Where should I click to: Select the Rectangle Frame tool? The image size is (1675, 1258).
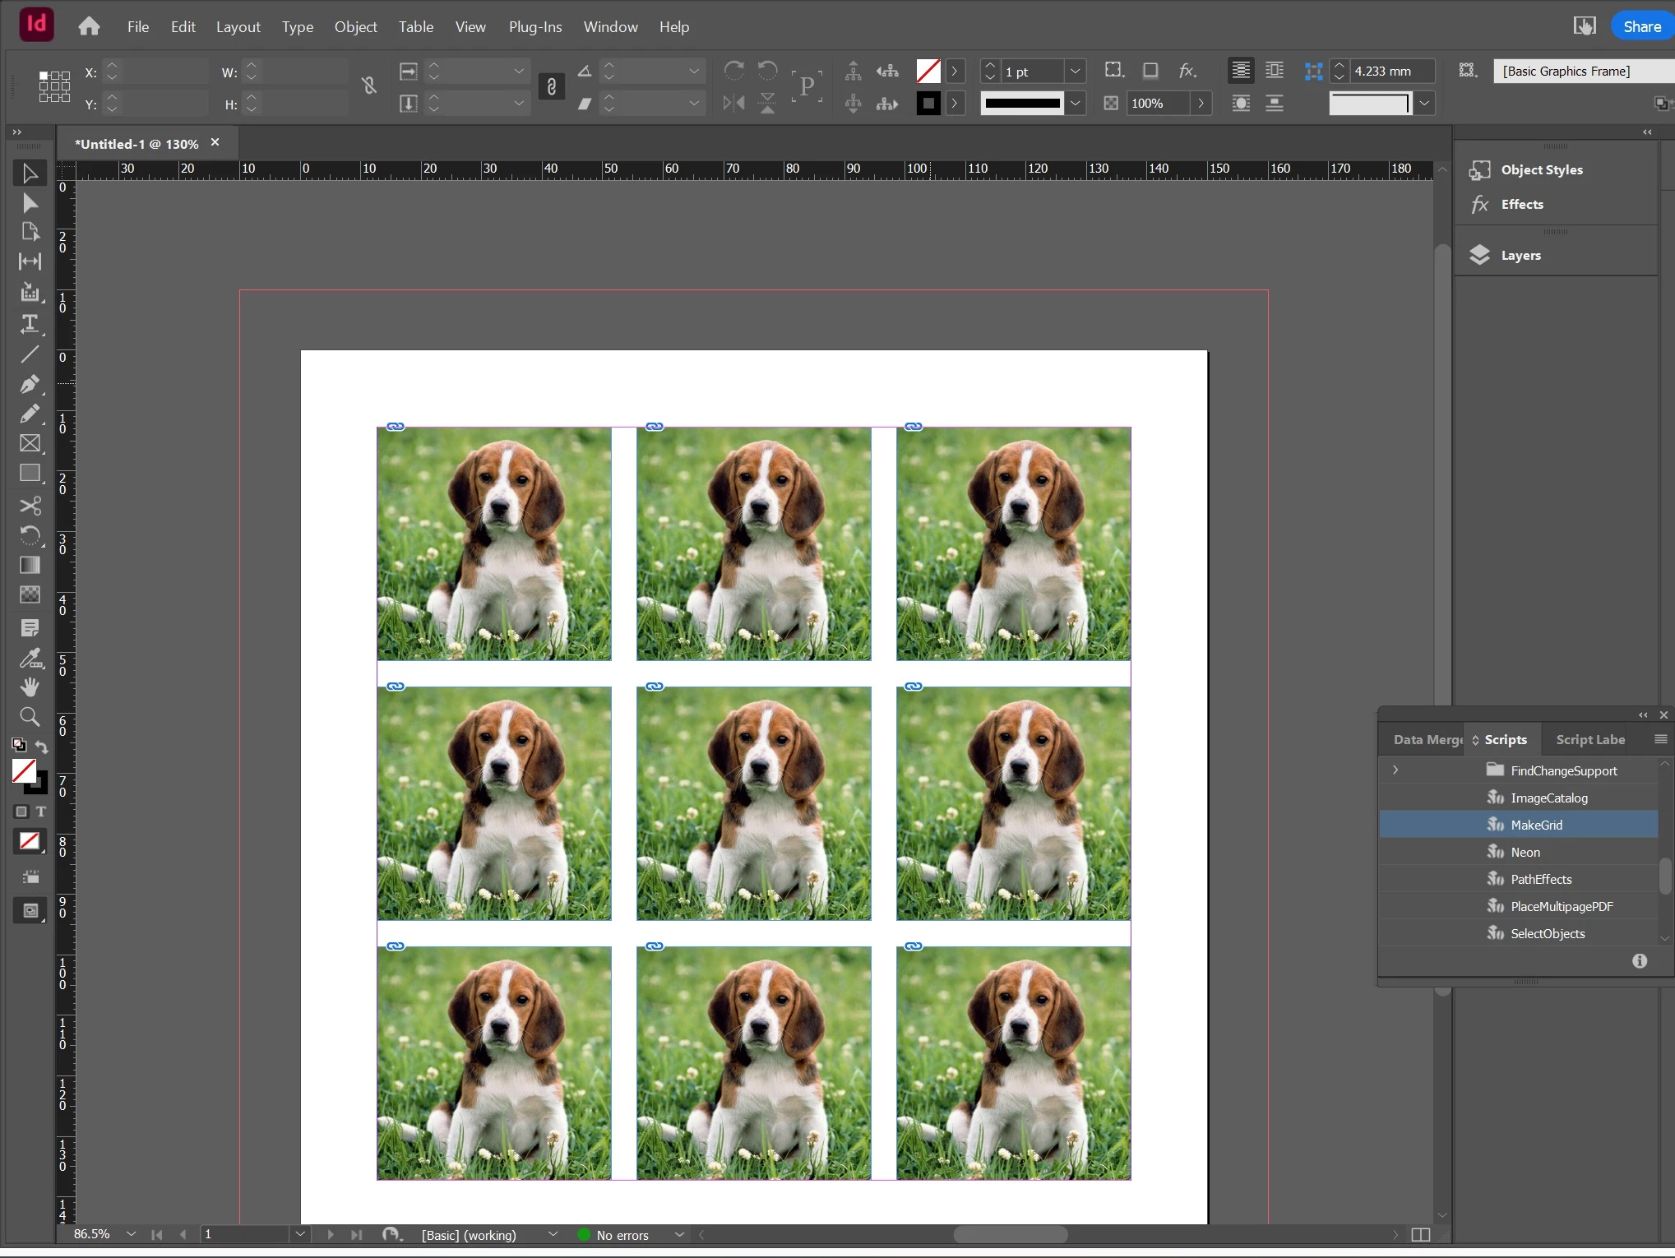pyautogui.click(x=30, y=443)
